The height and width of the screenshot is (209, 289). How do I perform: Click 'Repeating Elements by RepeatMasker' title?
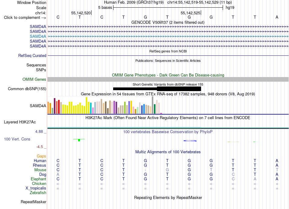point(168,197)
